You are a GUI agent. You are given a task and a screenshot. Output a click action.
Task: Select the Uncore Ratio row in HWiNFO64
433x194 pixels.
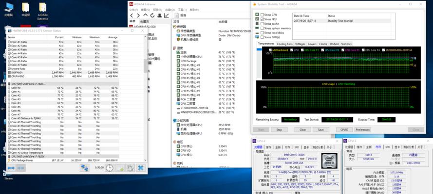[63, 68]
